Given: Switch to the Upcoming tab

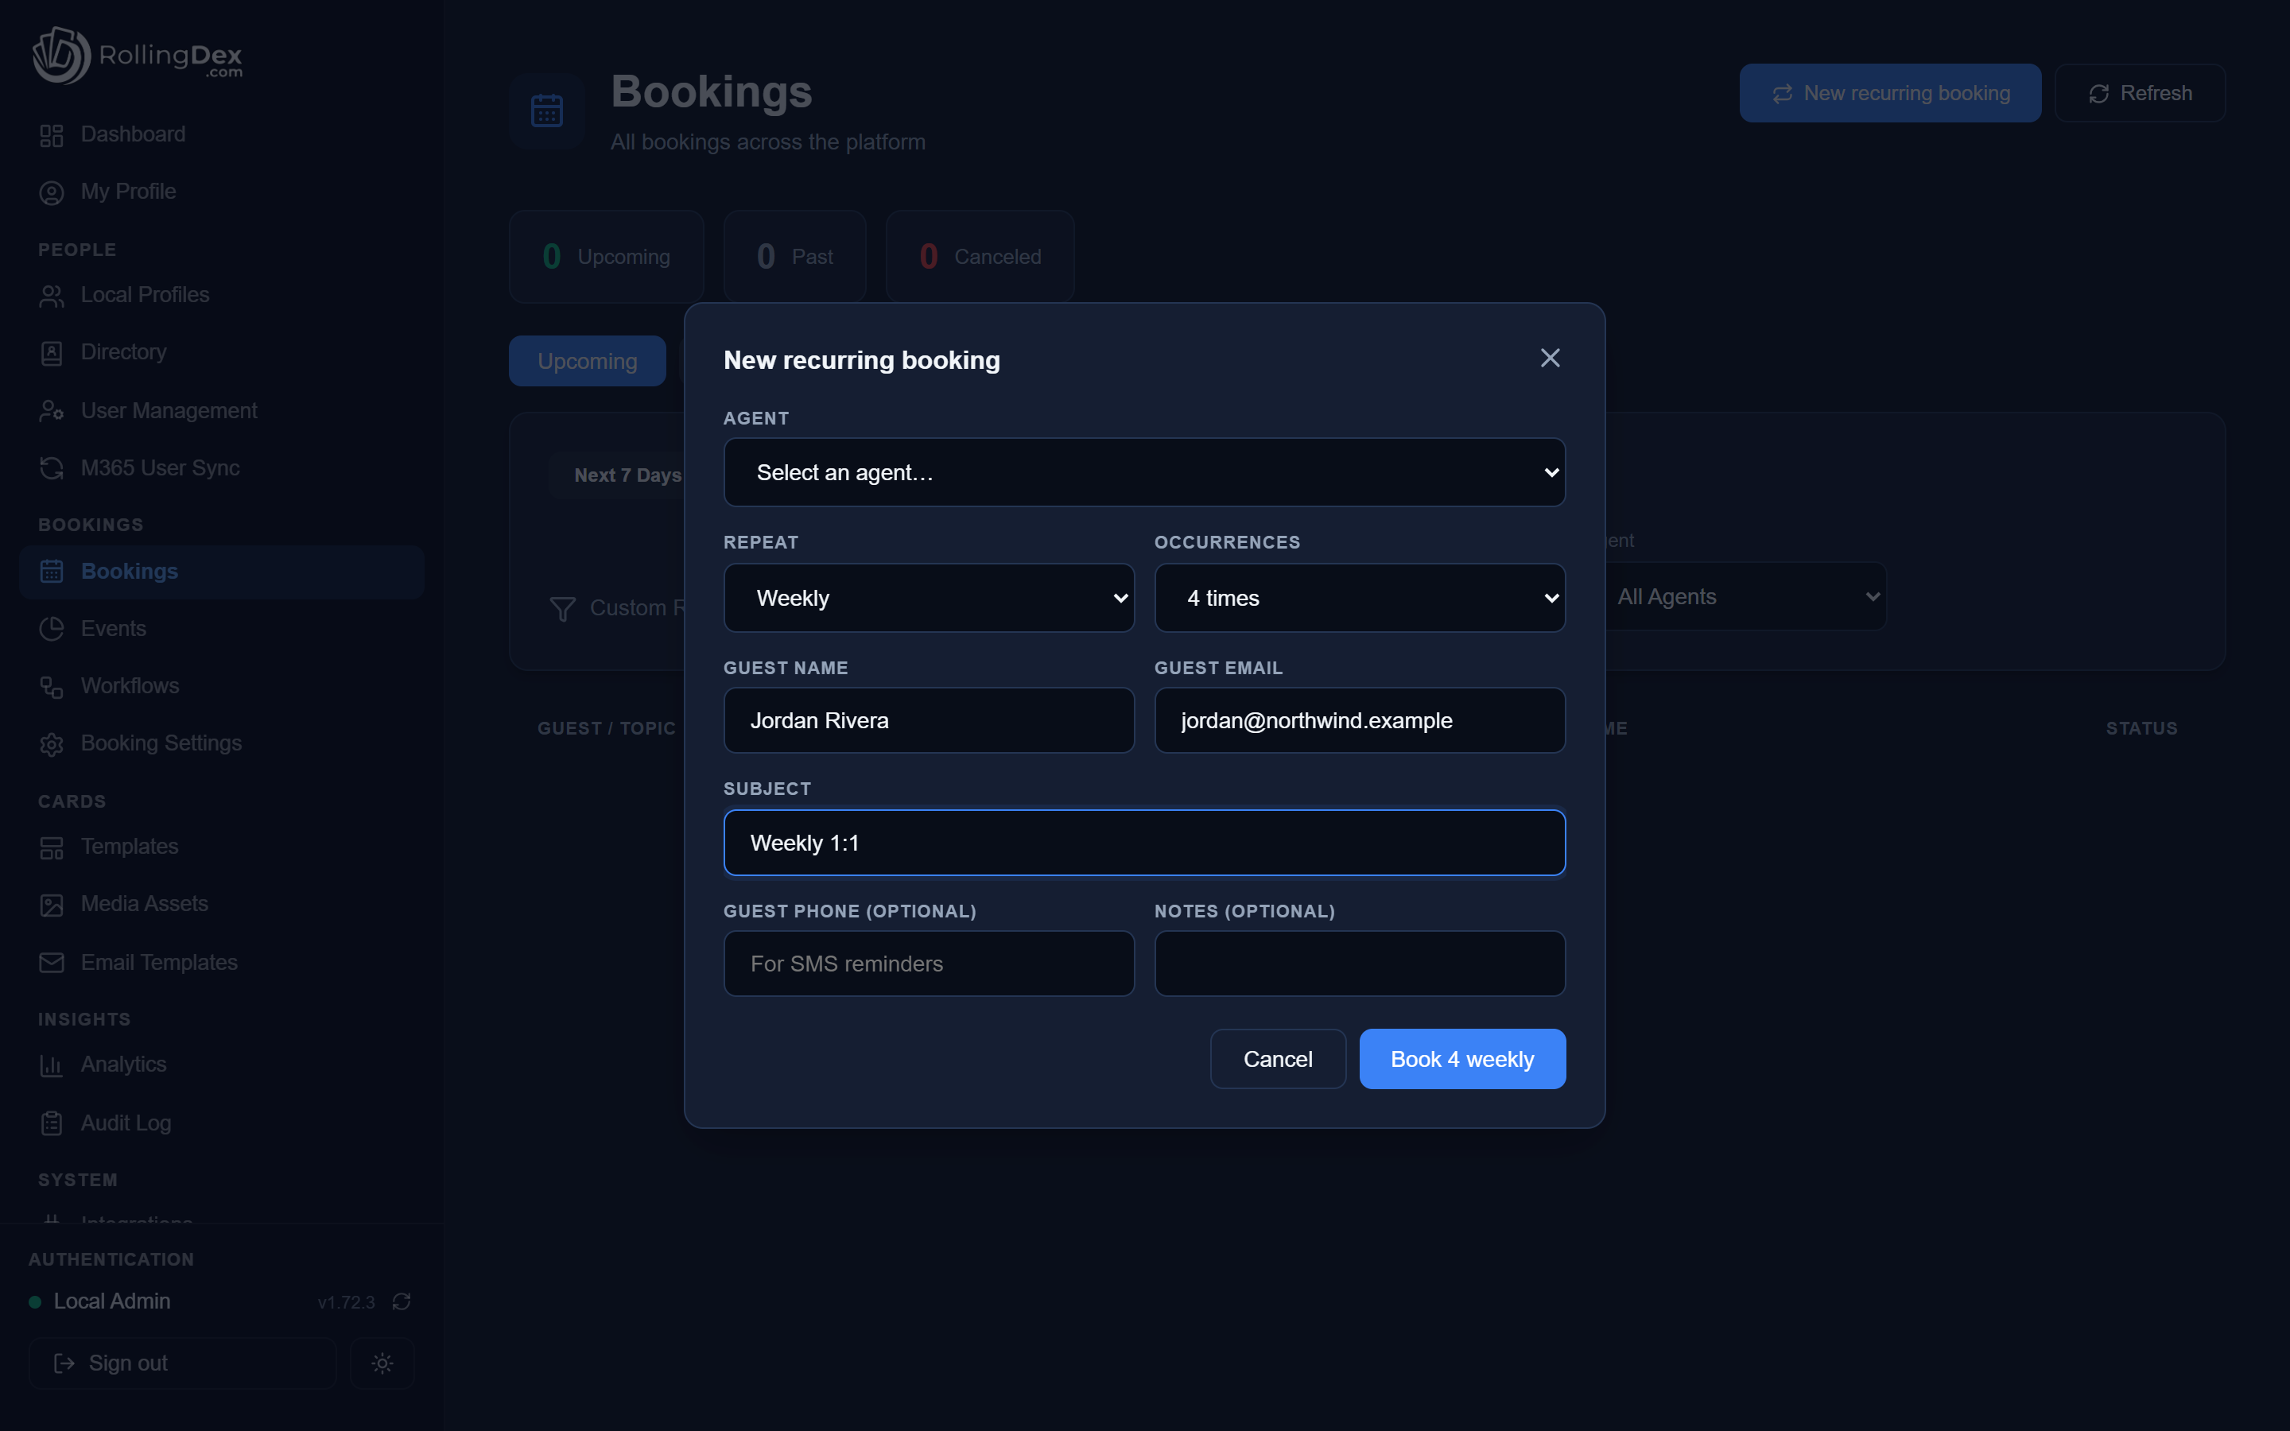Looking at the screenshot, I should tap(587, 361).
